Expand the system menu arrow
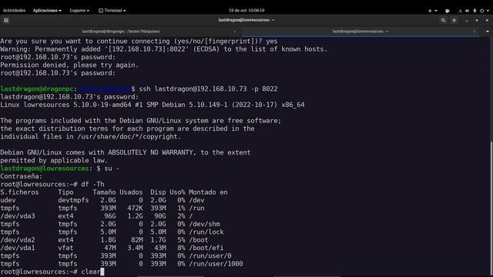 click(x=488, y=11)
